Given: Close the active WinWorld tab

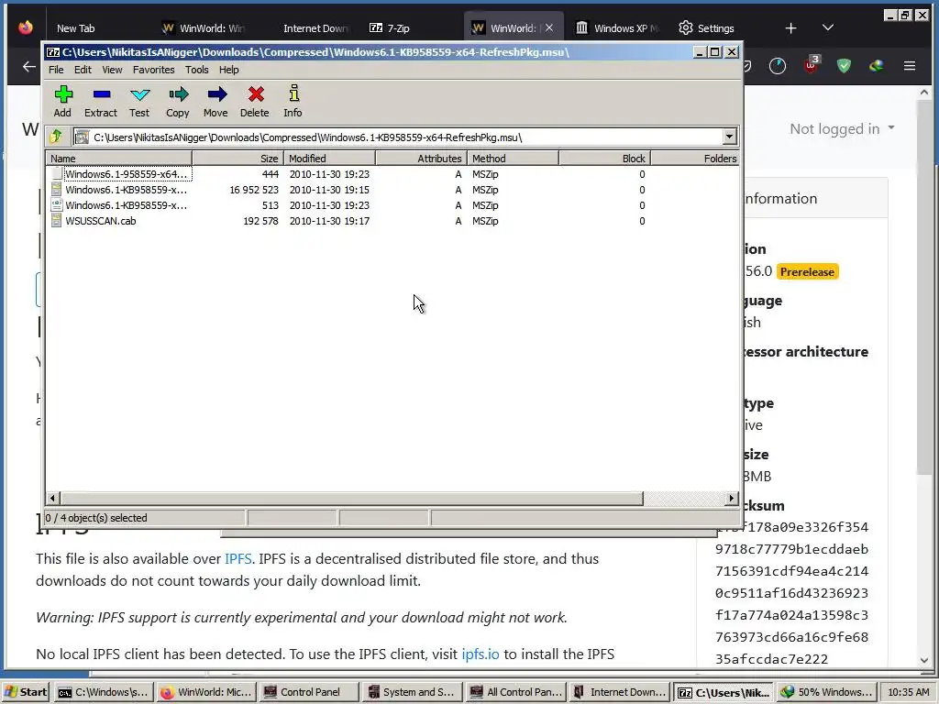Looking at the screenshot, I should [549, 27].
